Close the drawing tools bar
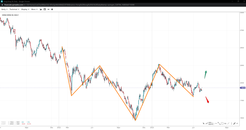The height and width of the screenshot is (130, 246). [x=237, y=123]
